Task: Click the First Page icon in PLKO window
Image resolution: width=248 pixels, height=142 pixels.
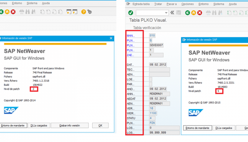Action: [229, 13]
